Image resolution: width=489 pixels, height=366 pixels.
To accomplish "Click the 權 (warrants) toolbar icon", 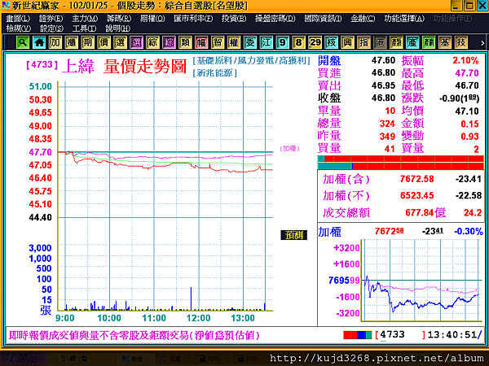I will 234,42.
